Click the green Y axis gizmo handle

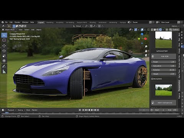tap(139, 39)
